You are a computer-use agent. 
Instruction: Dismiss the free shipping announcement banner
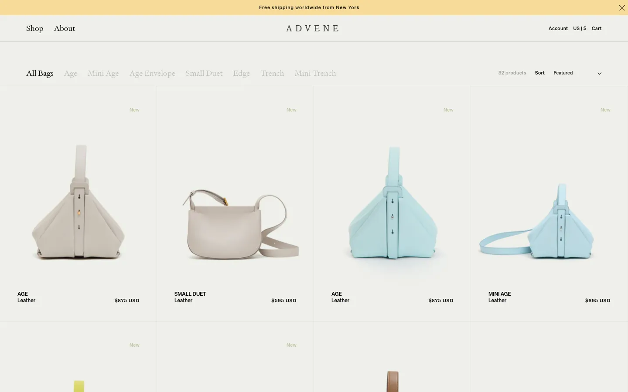point(622,7)
